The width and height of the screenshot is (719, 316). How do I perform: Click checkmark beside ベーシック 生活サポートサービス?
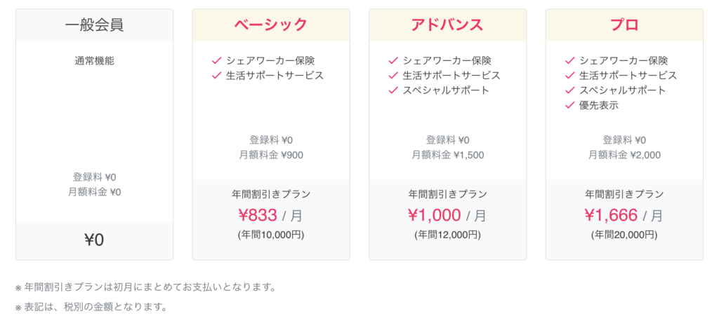[216, 76]
